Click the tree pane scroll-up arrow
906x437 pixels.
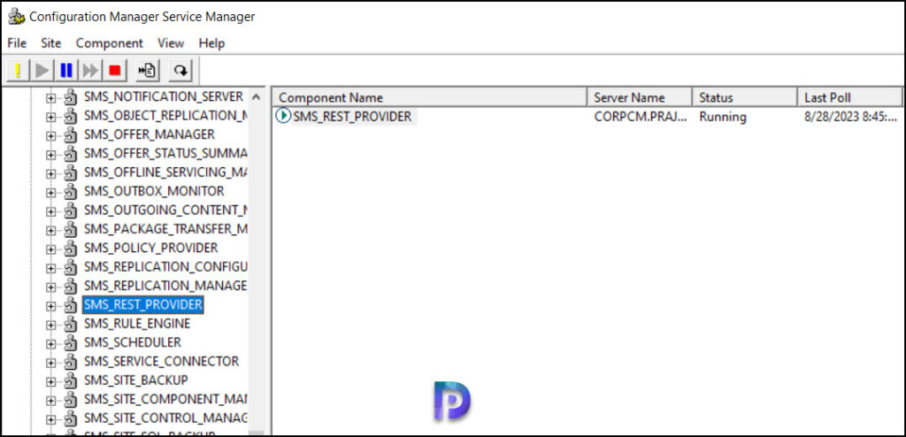click(x=257, y=97)
